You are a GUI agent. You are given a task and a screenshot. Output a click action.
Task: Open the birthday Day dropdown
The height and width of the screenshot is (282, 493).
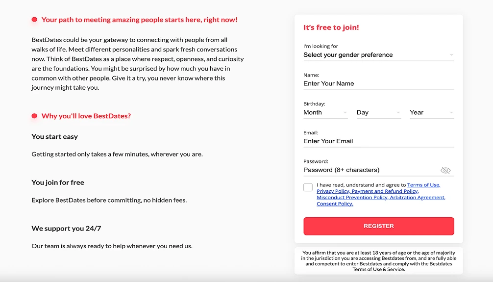pyautogui.click(x=378, y=113)
